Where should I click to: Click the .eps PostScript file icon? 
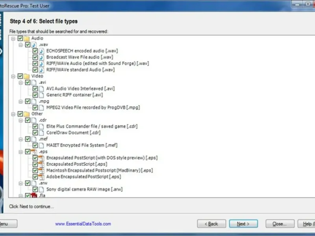coord(34,152)
